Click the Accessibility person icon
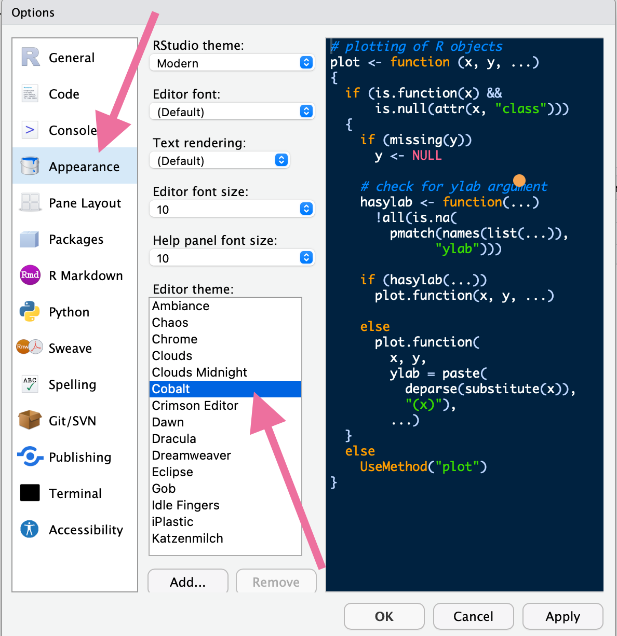Screen dimensions: 617x636 coord(30,529)
